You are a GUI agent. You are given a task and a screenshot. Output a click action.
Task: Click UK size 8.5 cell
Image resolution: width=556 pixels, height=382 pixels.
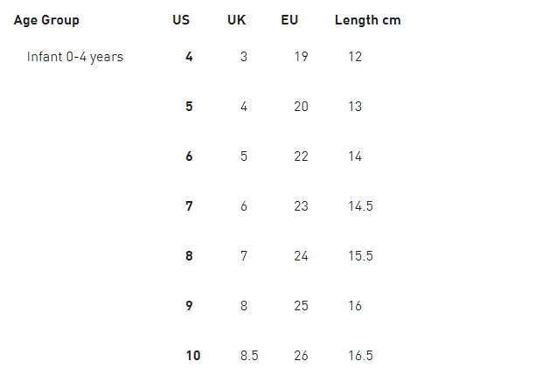tap(249, 356)
